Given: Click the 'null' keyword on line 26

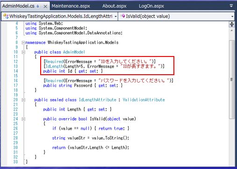Looking at the screenshot, I should pos(85,128).
